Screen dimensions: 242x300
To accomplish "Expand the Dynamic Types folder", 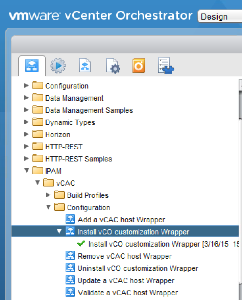I will click(26, 122).
